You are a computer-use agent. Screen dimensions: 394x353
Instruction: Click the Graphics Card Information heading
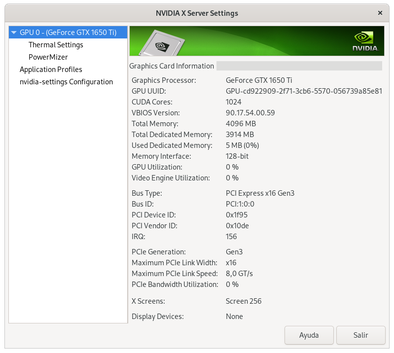coord(172,66)
